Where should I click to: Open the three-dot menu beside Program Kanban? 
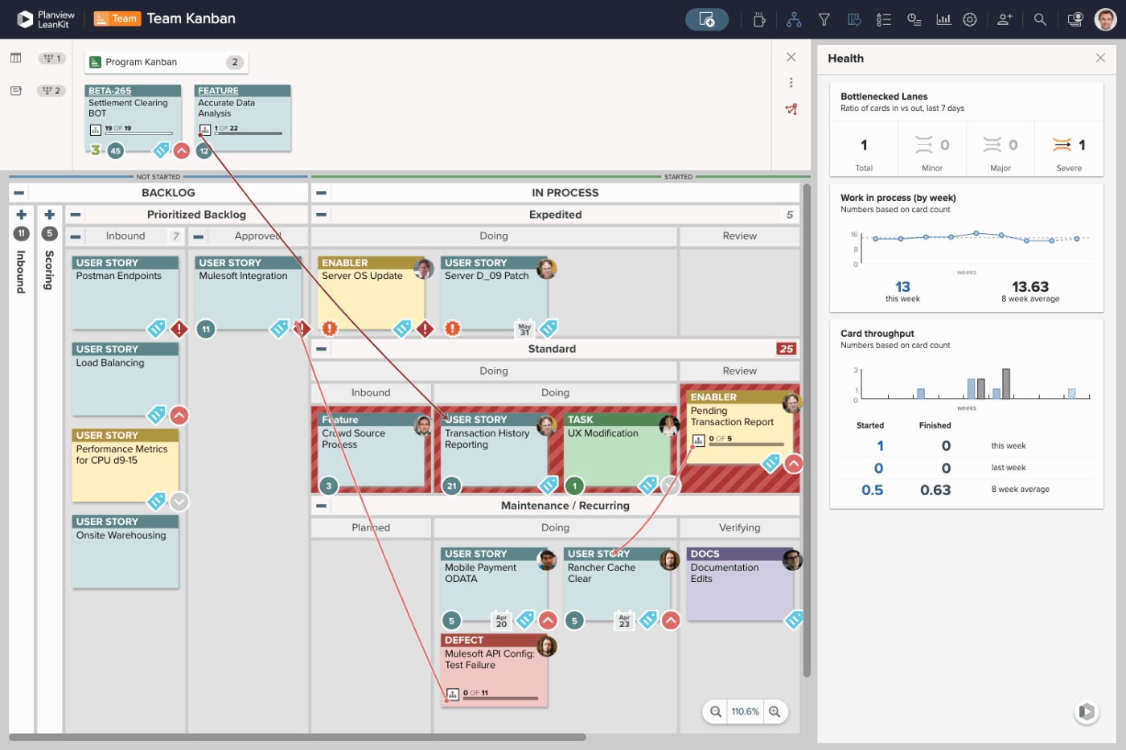pos(791,82)
